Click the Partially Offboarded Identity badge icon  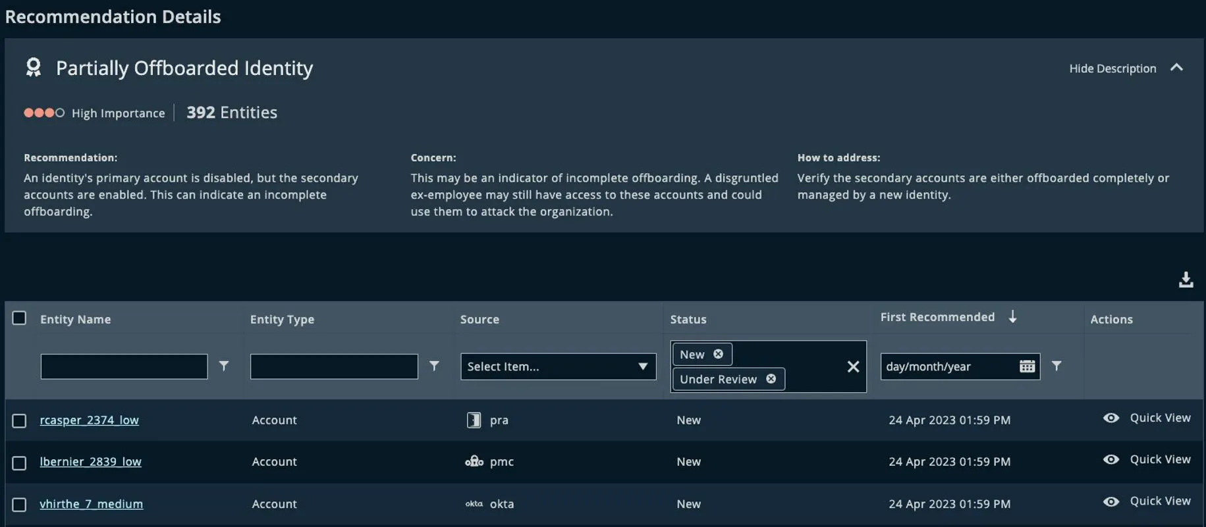33,67
